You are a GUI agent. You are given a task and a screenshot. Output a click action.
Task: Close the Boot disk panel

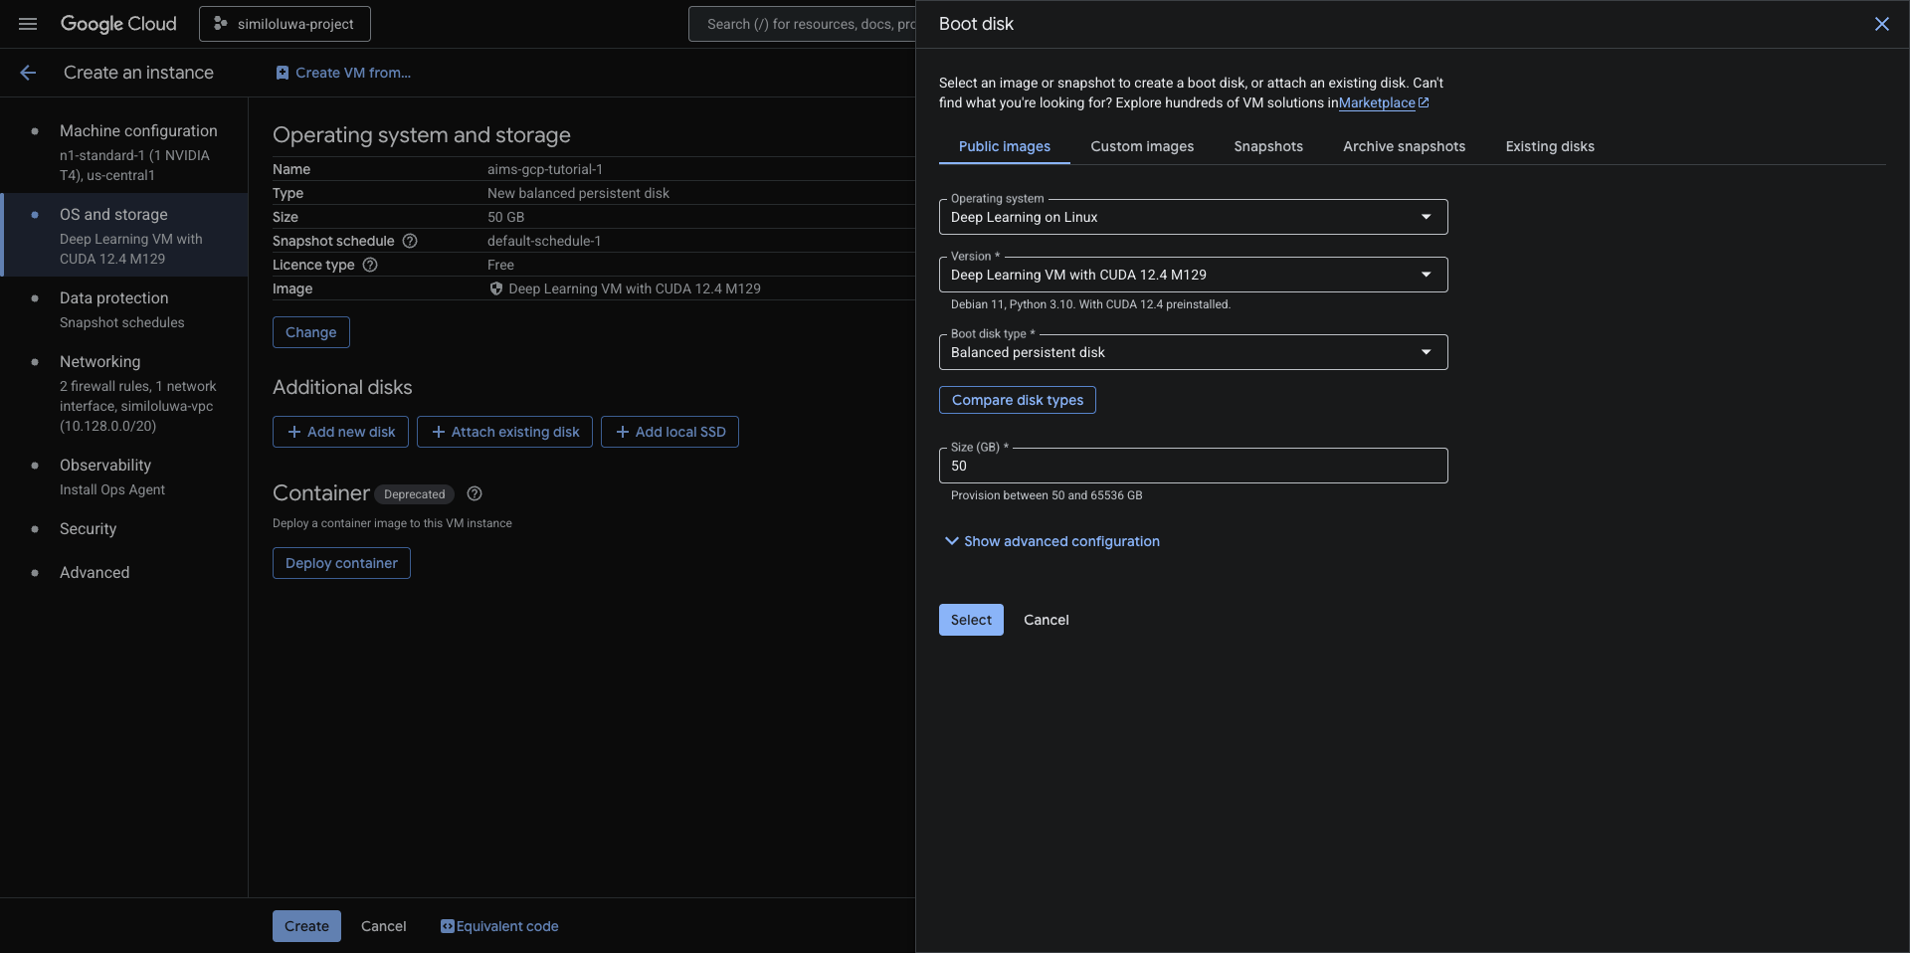[x=1881, y=24]
